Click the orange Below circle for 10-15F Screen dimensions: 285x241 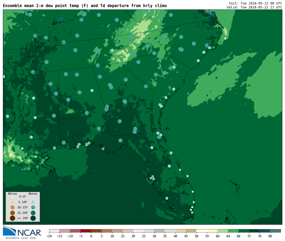pyautogui.click(x=13, y=208)
